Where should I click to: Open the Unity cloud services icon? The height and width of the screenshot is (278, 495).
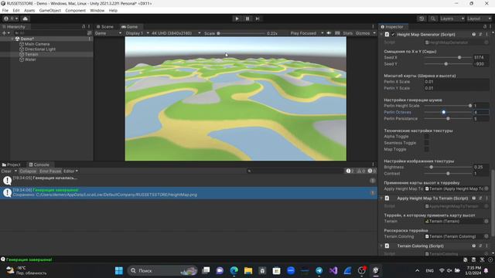(x=26, y=19)
